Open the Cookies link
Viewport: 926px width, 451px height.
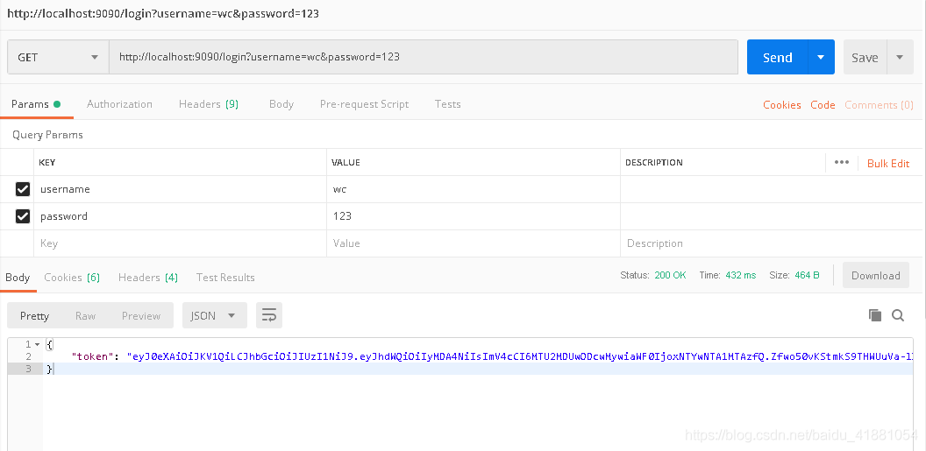[x=782, y=105]
